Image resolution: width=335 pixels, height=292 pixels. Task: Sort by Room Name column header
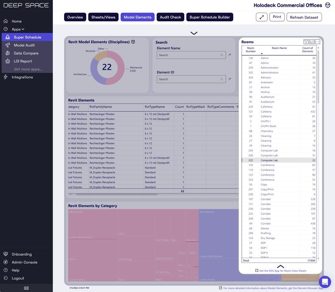[279, 48]
